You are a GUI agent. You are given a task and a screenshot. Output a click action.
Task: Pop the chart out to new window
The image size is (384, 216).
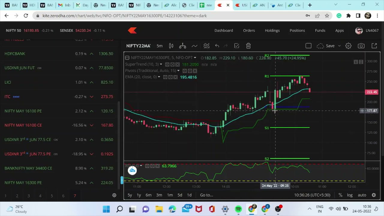[374, 46]
